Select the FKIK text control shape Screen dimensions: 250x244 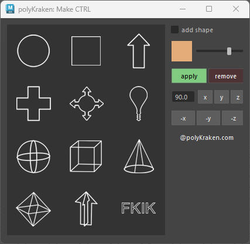pyautogui.click(x=139, y=208)
